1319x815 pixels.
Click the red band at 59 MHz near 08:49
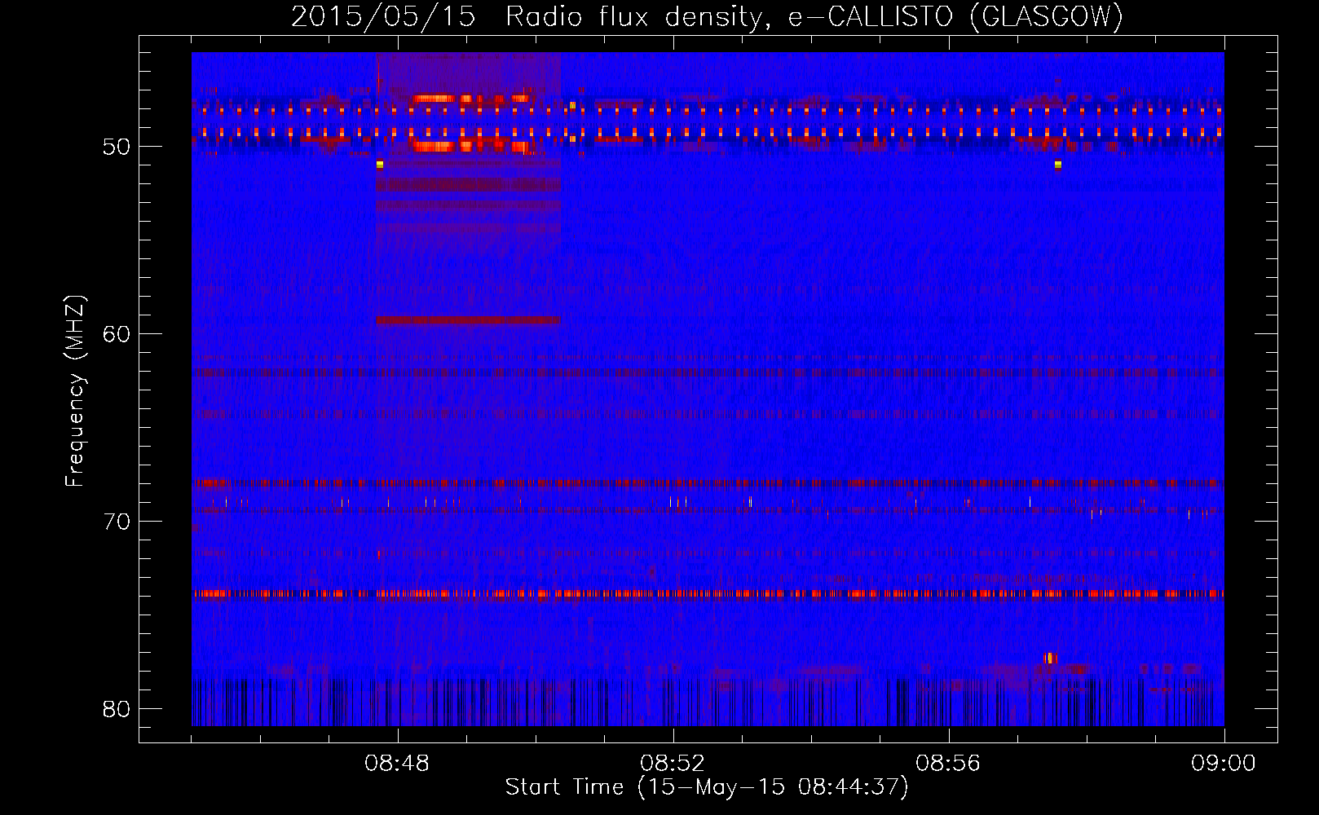coord(468,320)
